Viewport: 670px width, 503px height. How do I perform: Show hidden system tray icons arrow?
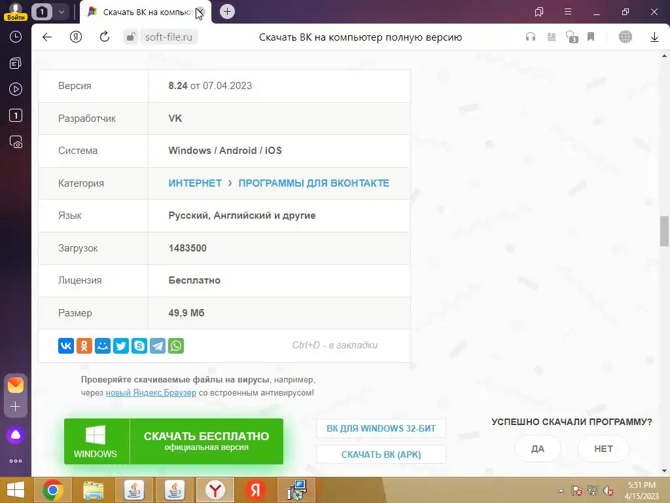561,491
